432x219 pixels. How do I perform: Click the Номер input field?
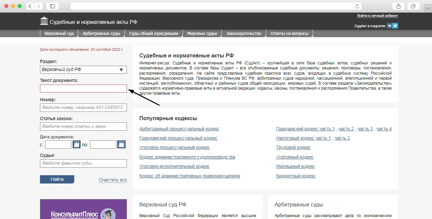(83, 108)
